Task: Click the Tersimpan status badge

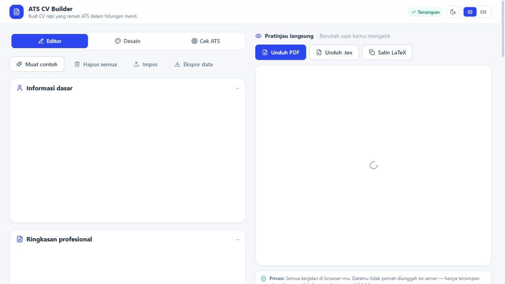Action: (425, 12)
